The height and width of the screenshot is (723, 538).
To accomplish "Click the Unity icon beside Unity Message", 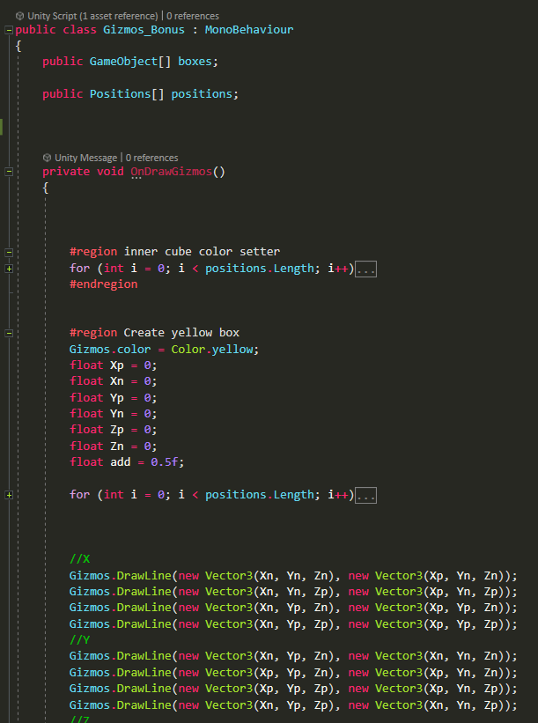I will (x=47, y=158).
